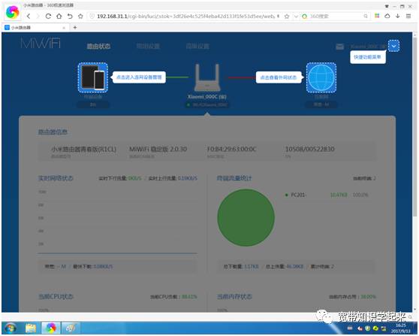Click the cloud icon in the browser toolbar
The width and height of the screenshot is (419, 336).
[387, 16]
